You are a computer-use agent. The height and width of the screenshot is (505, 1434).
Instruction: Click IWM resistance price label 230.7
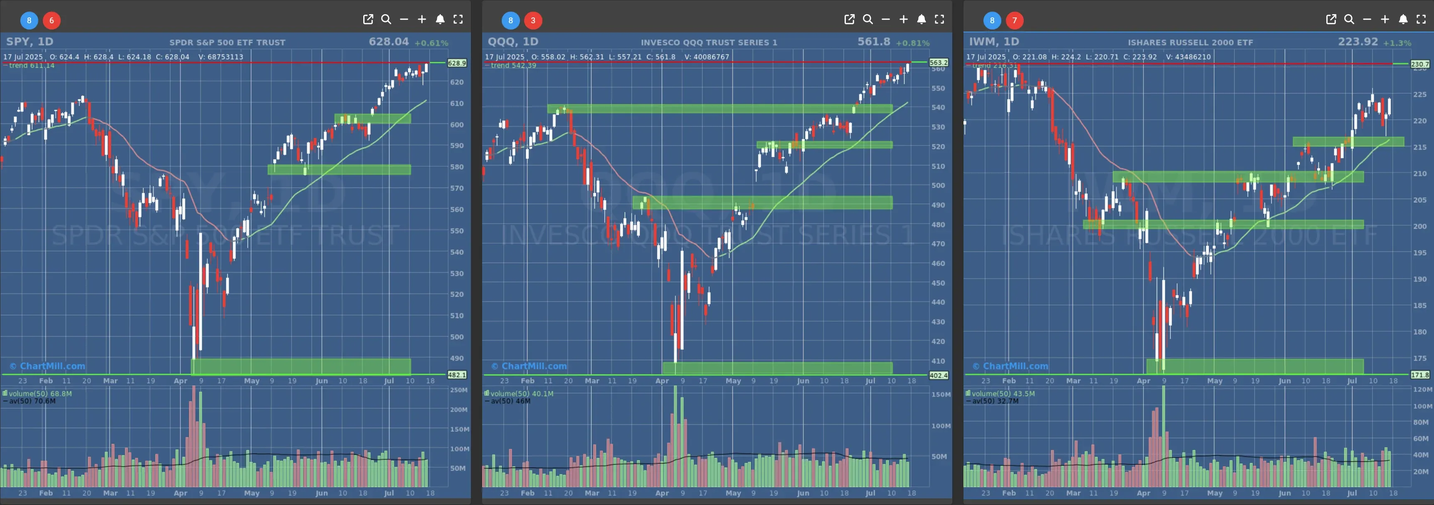pyautogui.click(x=1420, y=64)
